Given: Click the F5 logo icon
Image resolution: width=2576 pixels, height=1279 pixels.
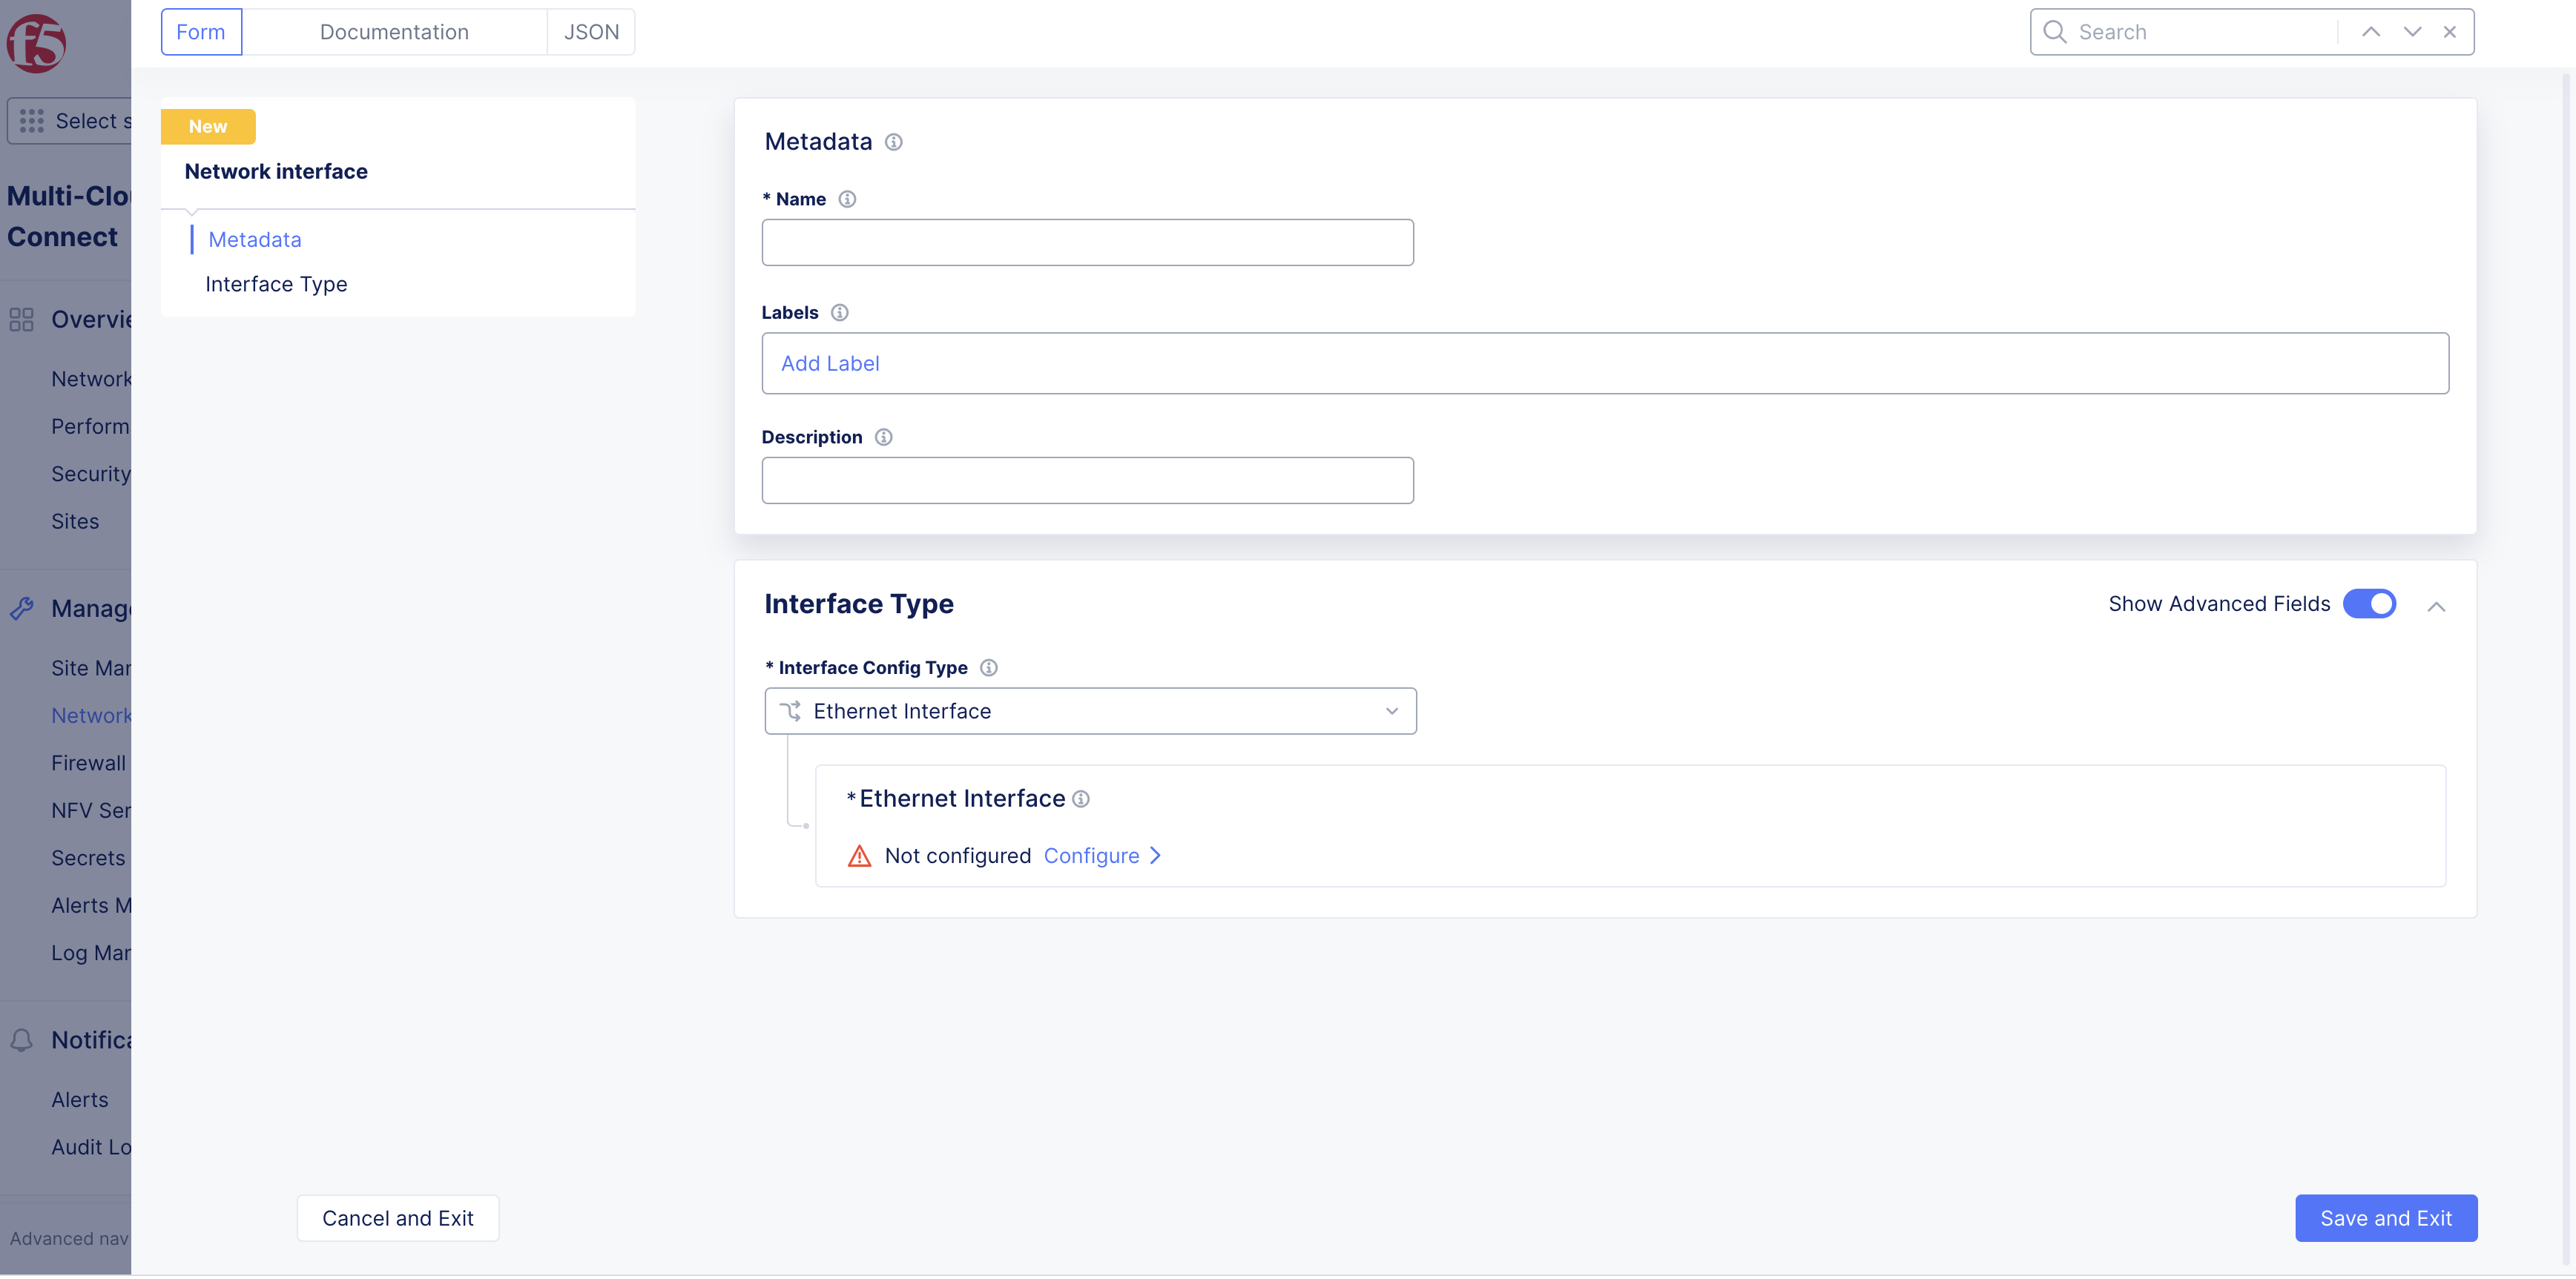Looking at the screenshot, I should click(36, 44).
